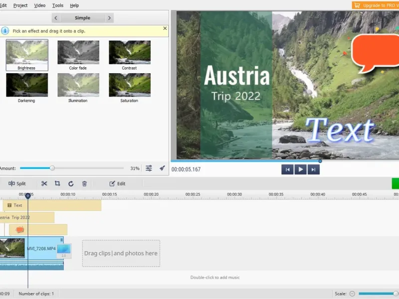399x299 pixels.
Task: Open effect settings sliders icon
Action: point(149,168)
